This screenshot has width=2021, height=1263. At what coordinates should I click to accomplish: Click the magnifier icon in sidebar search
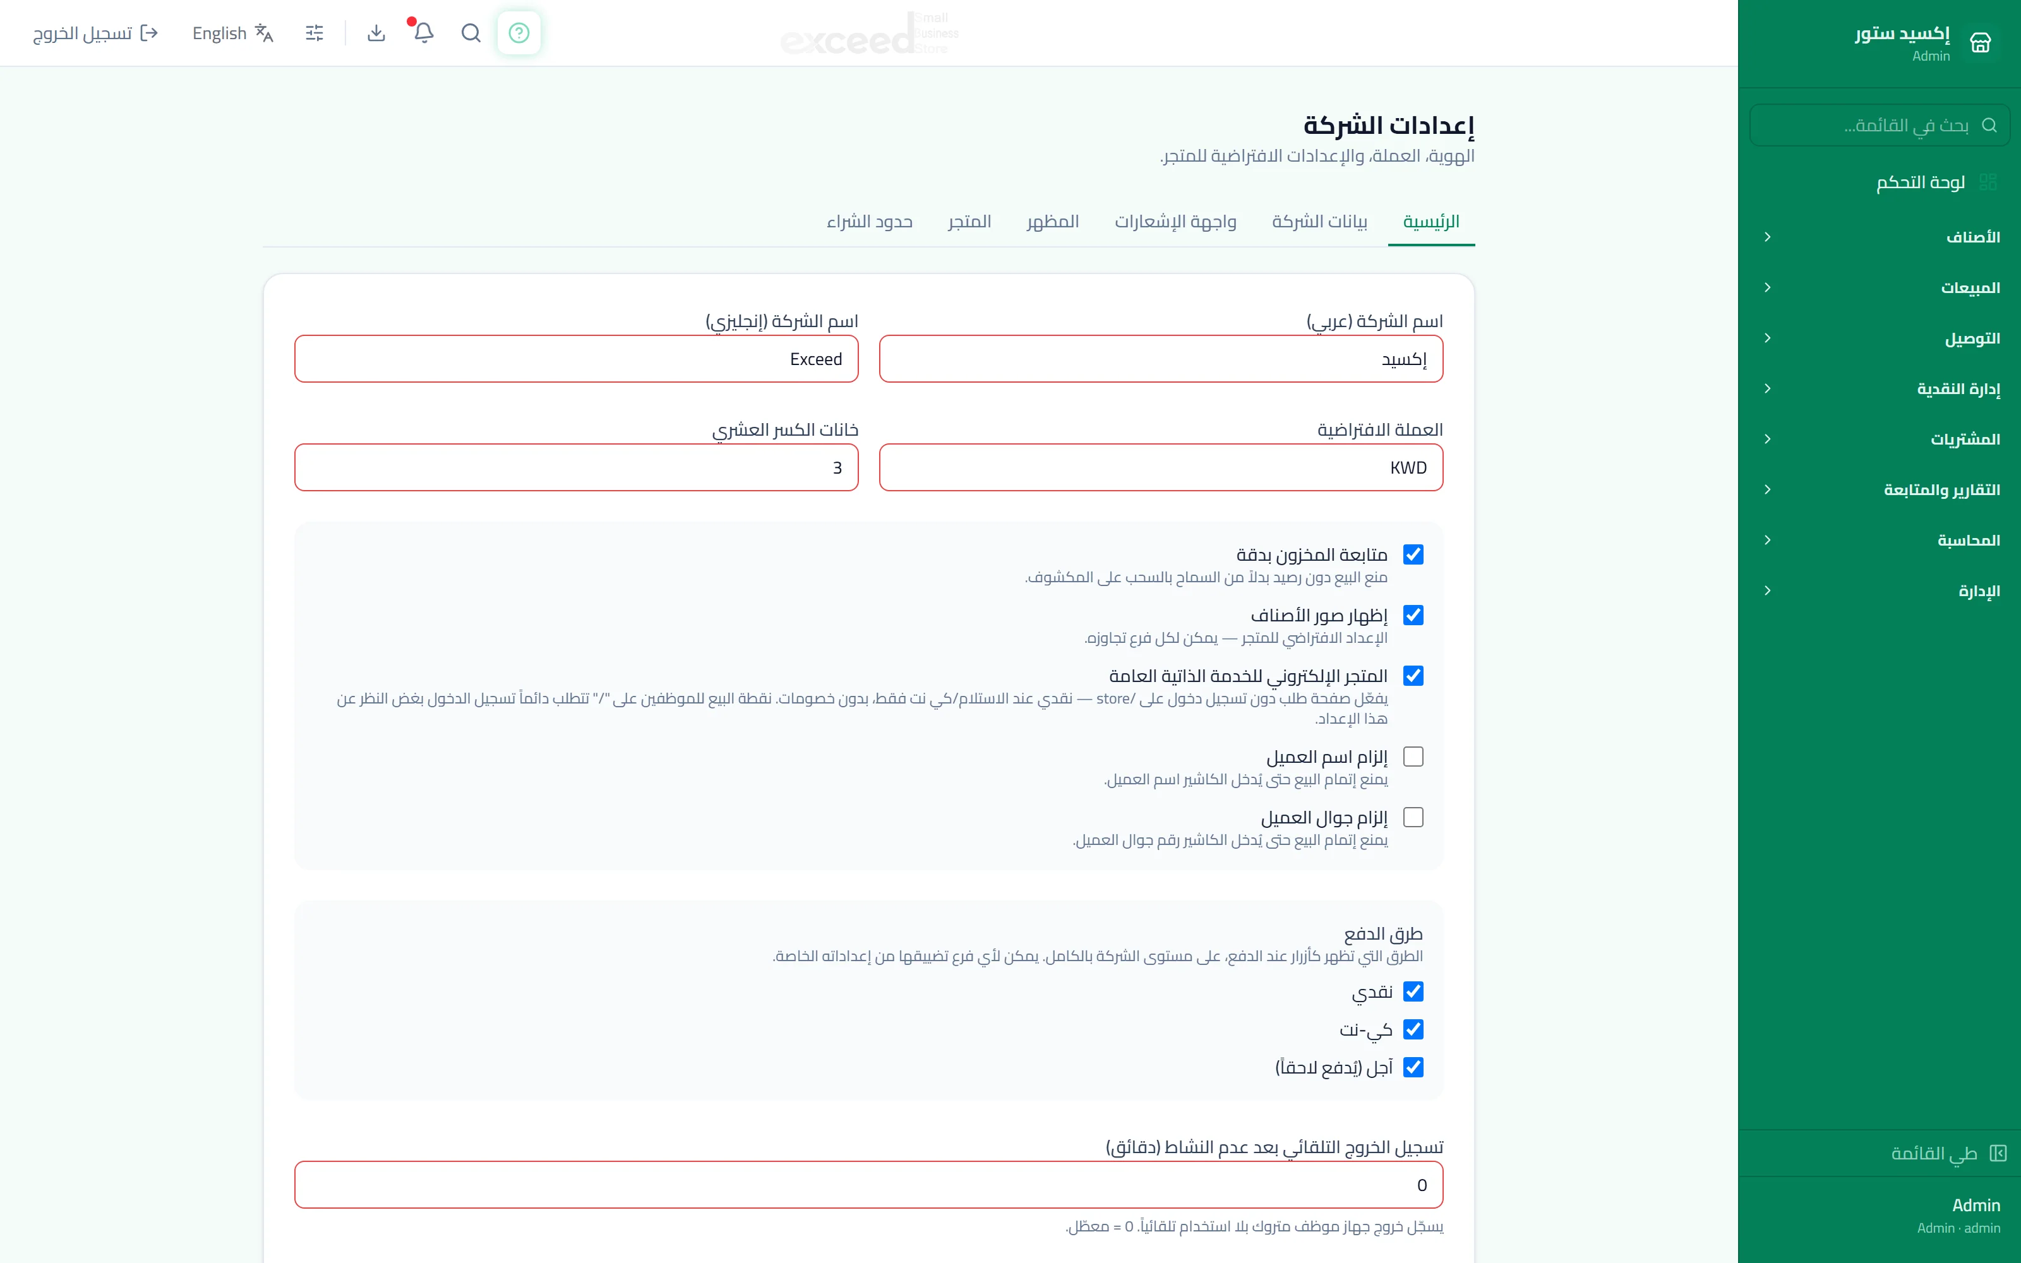pos(1989,125)
